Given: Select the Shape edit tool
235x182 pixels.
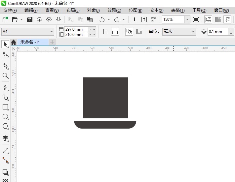Looking at the screenshot, I should point(6,54).
